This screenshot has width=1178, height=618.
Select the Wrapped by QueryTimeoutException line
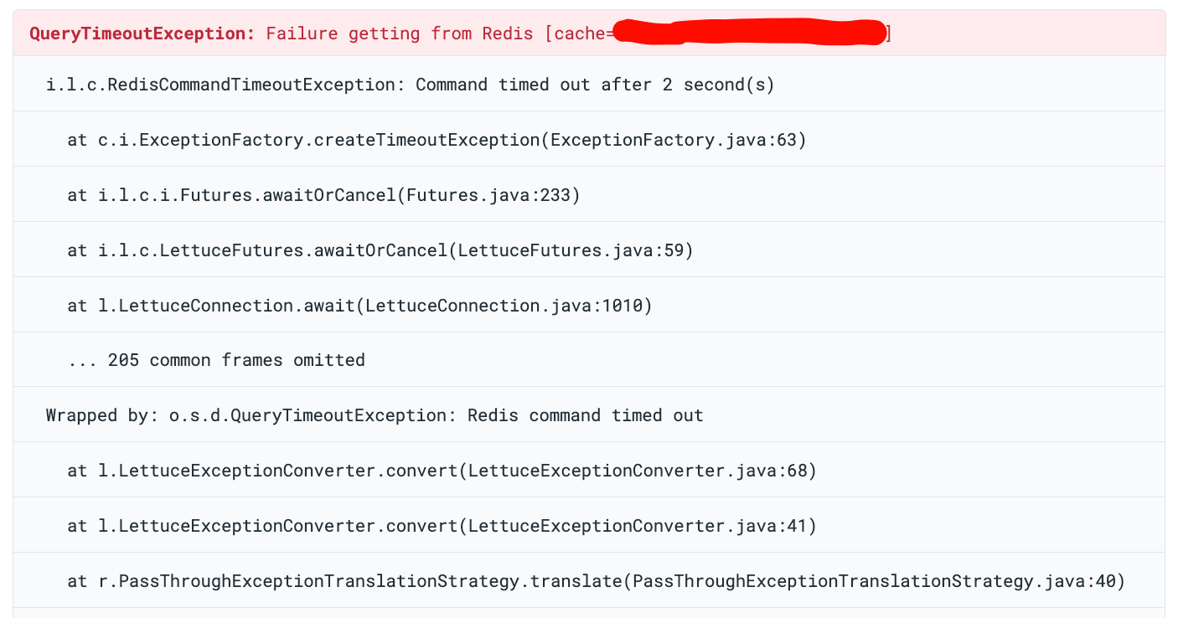tap(375, 415)
